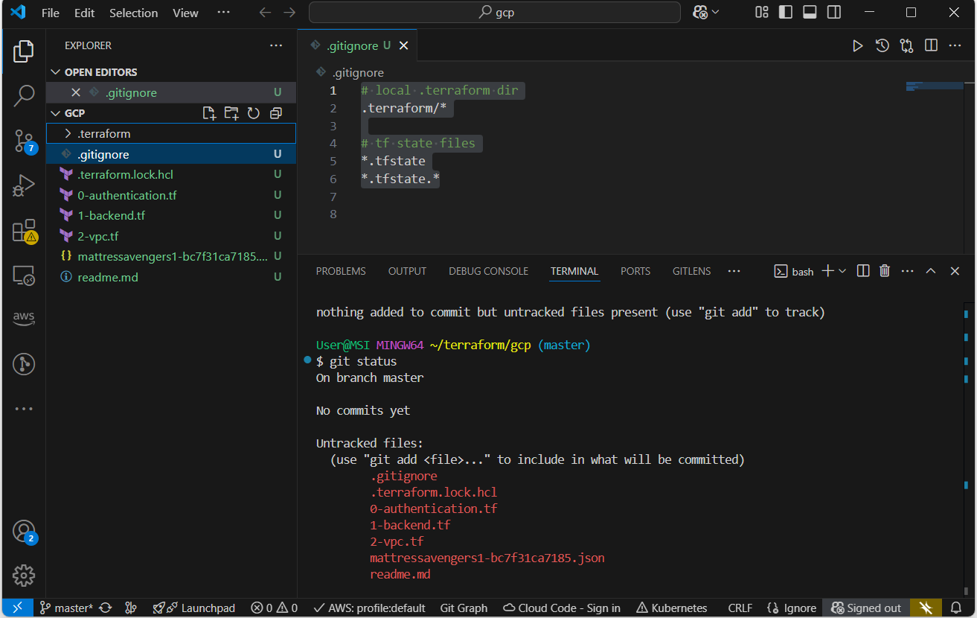The height and width of the screenshot is (618, 977).
Task: Open the Source Control view
Action: 24,141
